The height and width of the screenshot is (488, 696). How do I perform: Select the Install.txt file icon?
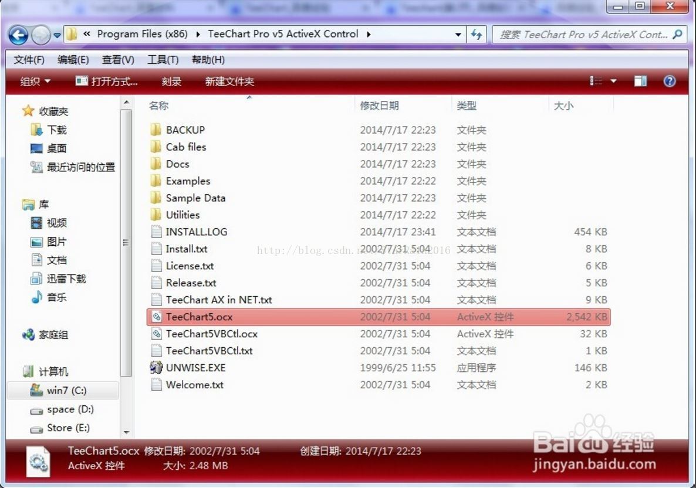pyautogui.click(x=156, y=249)
